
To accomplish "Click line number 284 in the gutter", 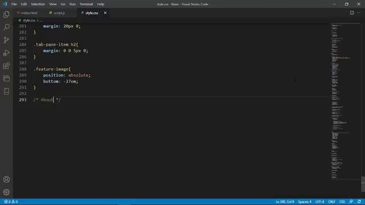I will pyautogui.click(x=23, y=44).
